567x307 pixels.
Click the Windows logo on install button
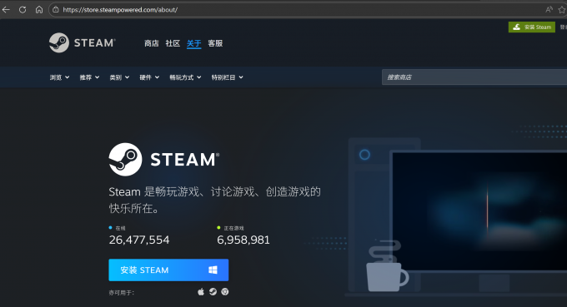[x=213, y=270]
